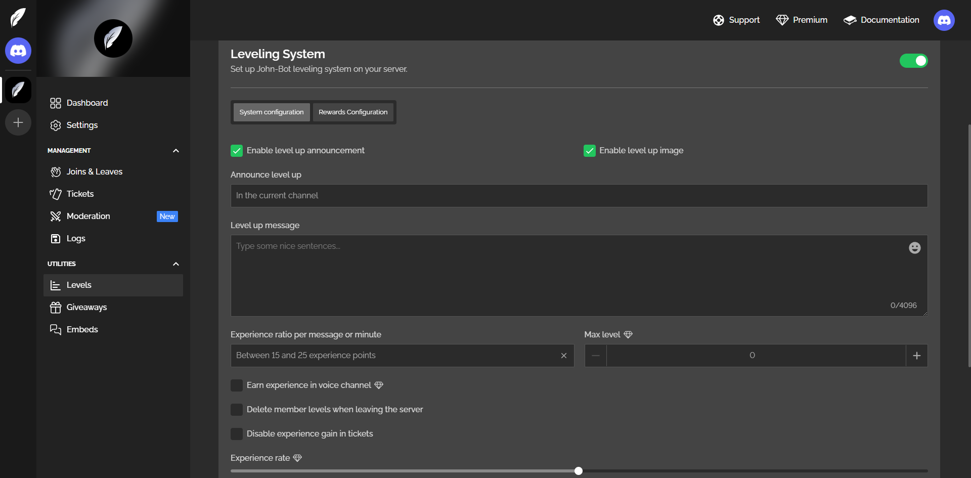Clear the experience ratio selection with X
The height and width of the screenshot is (478, 971).
(564, 356)
